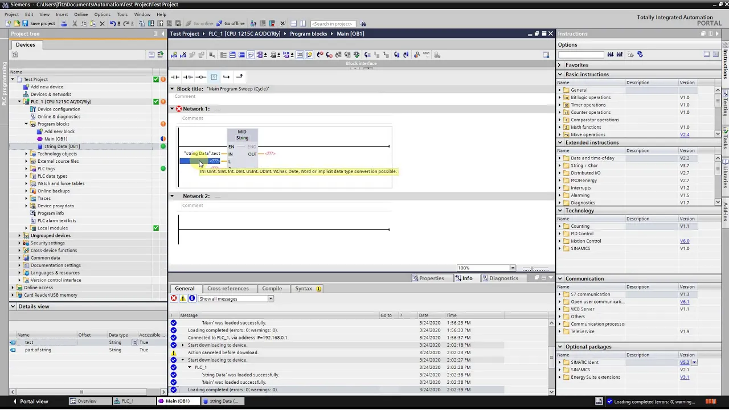Collapse Network 2 section
The width and height of the screenshot is (729, 410).
click(172, 196)
